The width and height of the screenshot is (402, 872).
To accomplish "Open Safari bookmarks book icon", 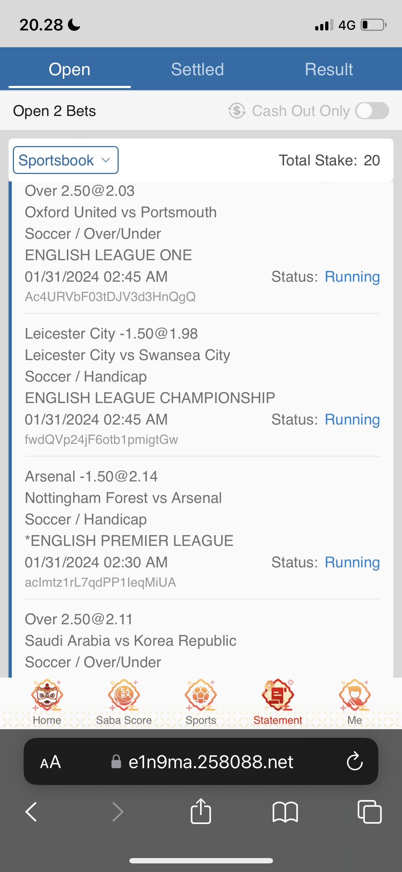I will click(285, 812).
